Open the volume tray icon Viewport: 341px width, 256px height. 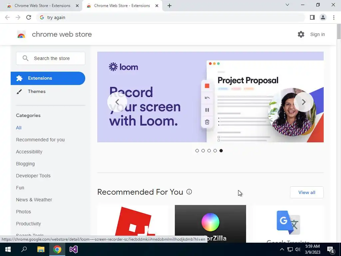[298, 249]
